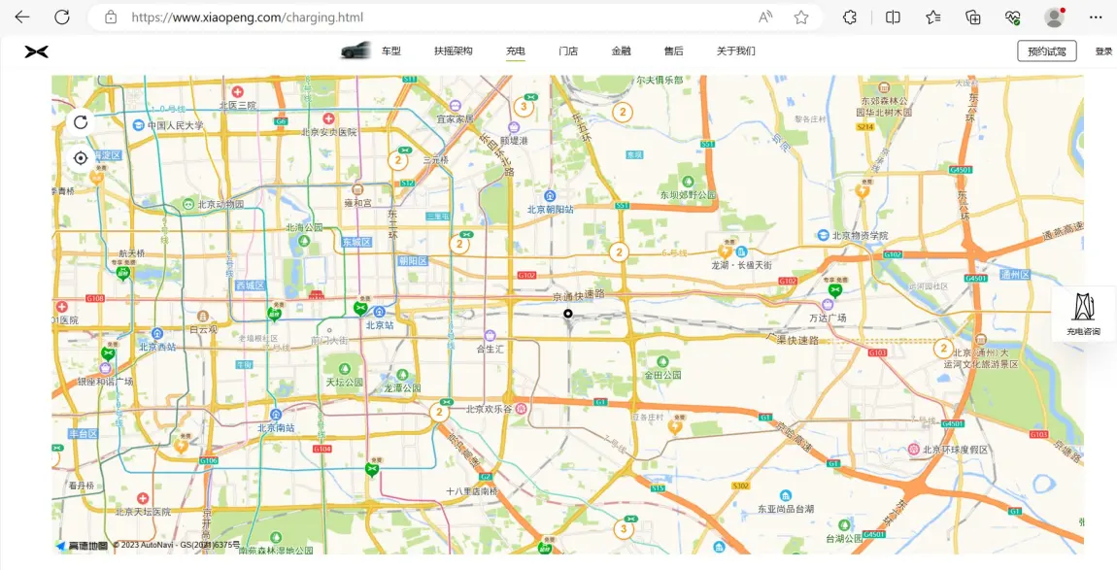Click the cluster 2 left of 6号线 label
1117x570 pixels.
point(619,252)
